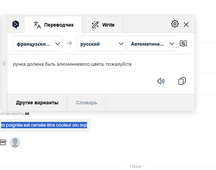Image resolution: width=216 pixels, height=170 pixels.
Task: Listen to the Russian translation aloud
Action: (161, 81)
